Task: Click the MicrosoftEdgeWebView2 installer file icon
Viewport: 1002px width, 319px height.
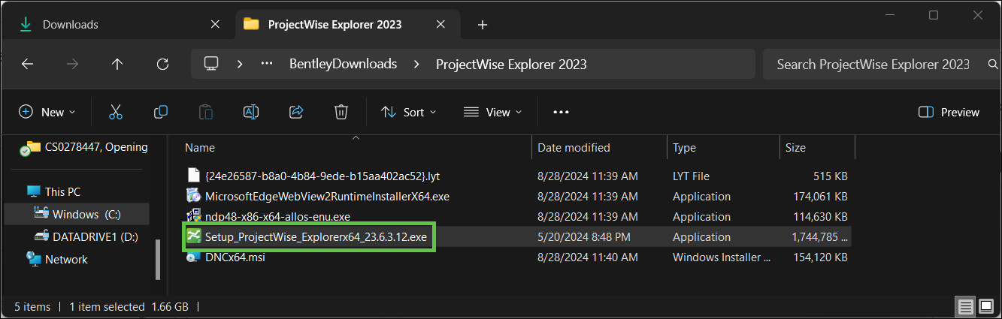Action: [x=193, y=197]
